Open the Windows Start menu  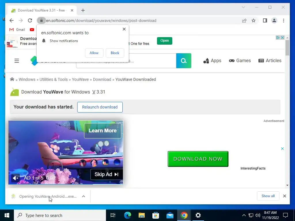click(x=7, y=215)
